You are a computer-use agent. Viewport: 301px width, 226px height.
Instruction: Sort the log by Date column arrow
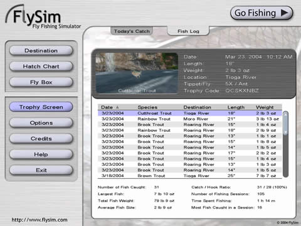(x=117, y=107)
